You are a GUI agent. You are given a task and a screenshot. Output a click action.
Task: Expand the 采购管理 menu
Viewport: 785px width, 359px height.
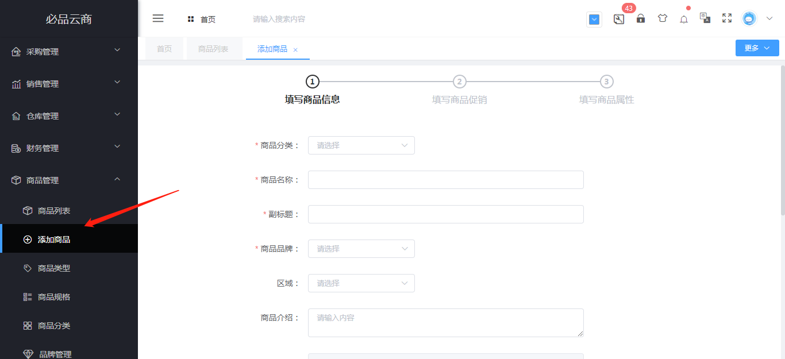click(69, 51)
